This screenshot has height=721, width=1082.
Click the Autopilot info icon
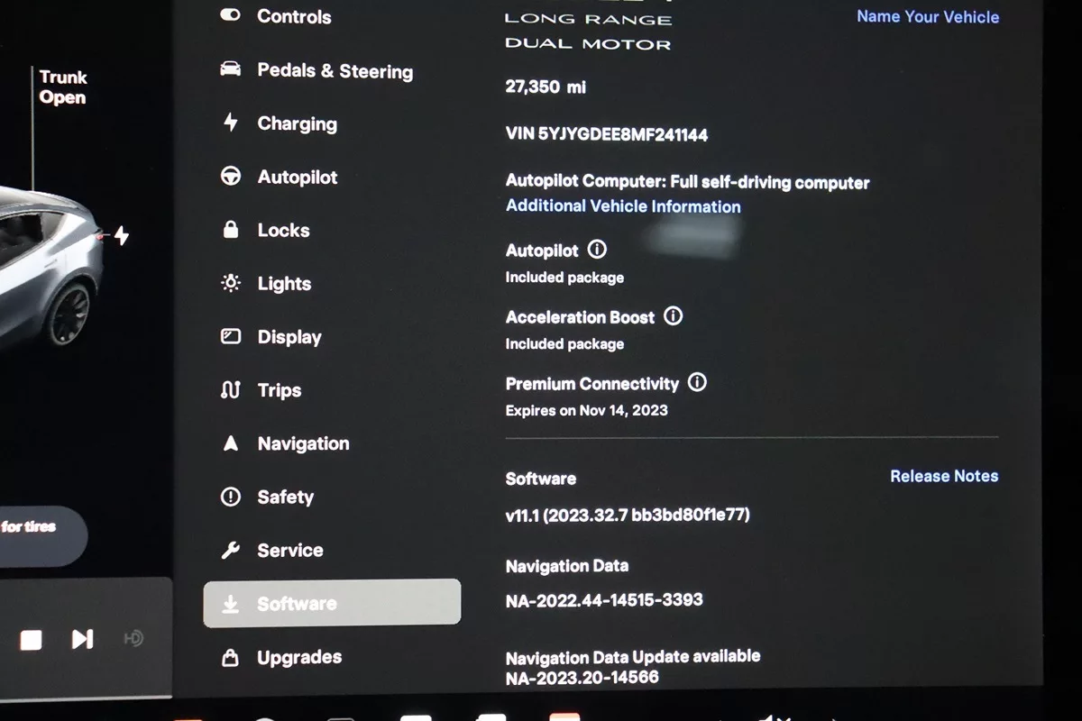(x=597, y=250)
